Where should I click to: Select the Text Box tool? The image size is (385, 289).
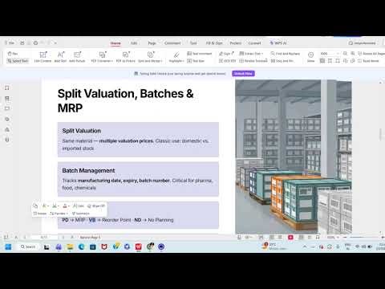pos(196,61)
